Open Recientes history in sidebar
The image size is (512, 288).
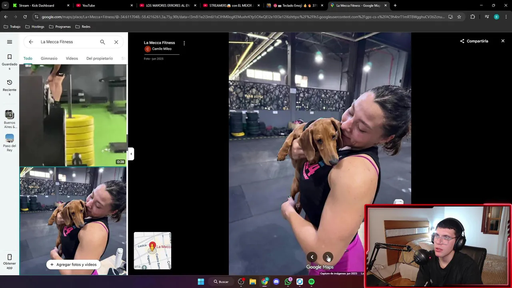(x=10, y=87)
